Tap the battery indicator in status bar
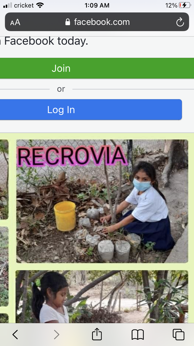 pyautogui.click(x=184, y=5)
